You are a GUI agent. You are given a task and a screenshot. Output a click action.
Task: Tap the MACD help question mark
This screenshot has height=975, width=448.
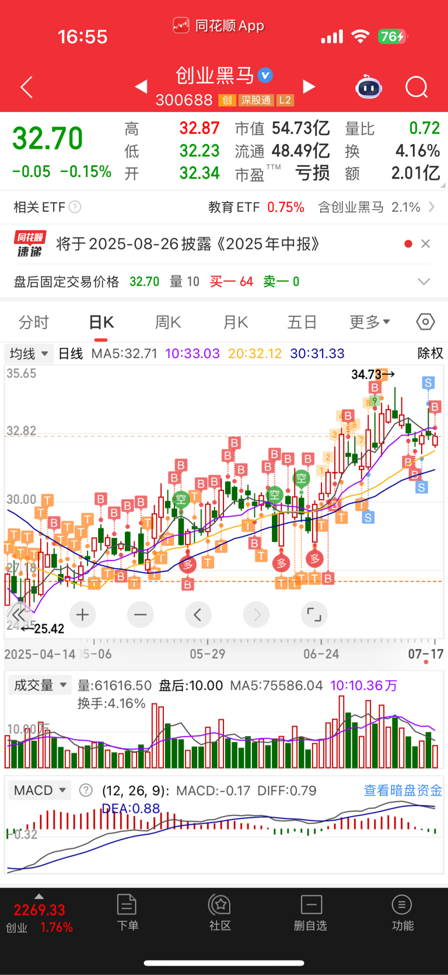(86, 791)
